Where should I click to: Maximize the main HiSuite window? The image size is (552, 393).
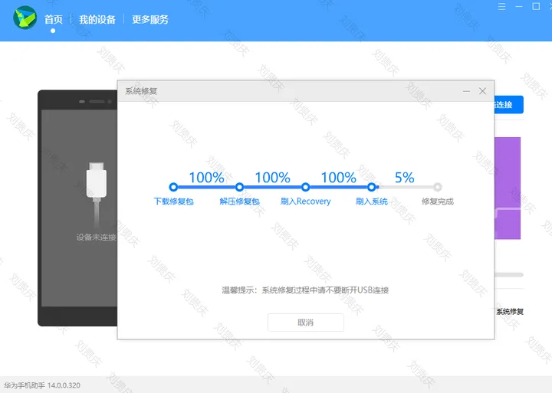(x=536, y=7)
